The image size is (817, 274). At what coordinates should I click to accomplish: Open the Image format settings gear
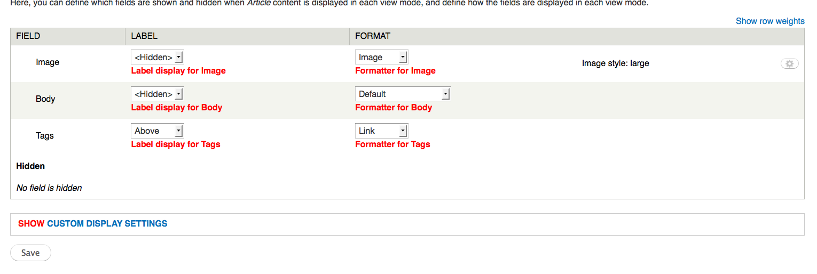click(789, 63)
